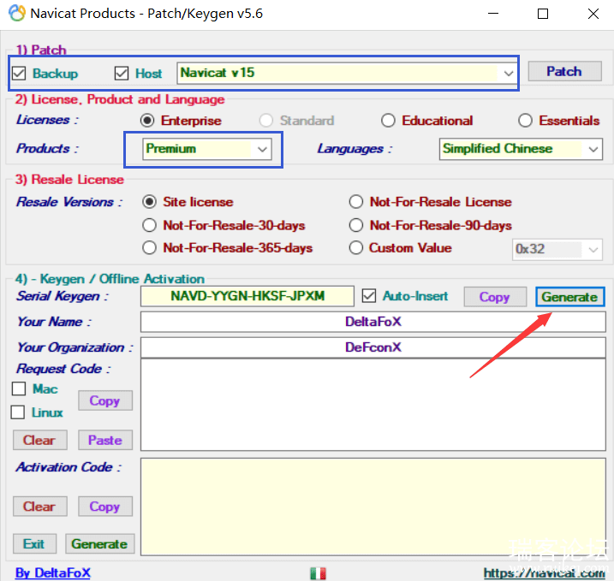The height and width of the screenshot is (581, 614).
Task: Select Not-For-Resale-365-days radio
Action: click(x=149, y=247)
